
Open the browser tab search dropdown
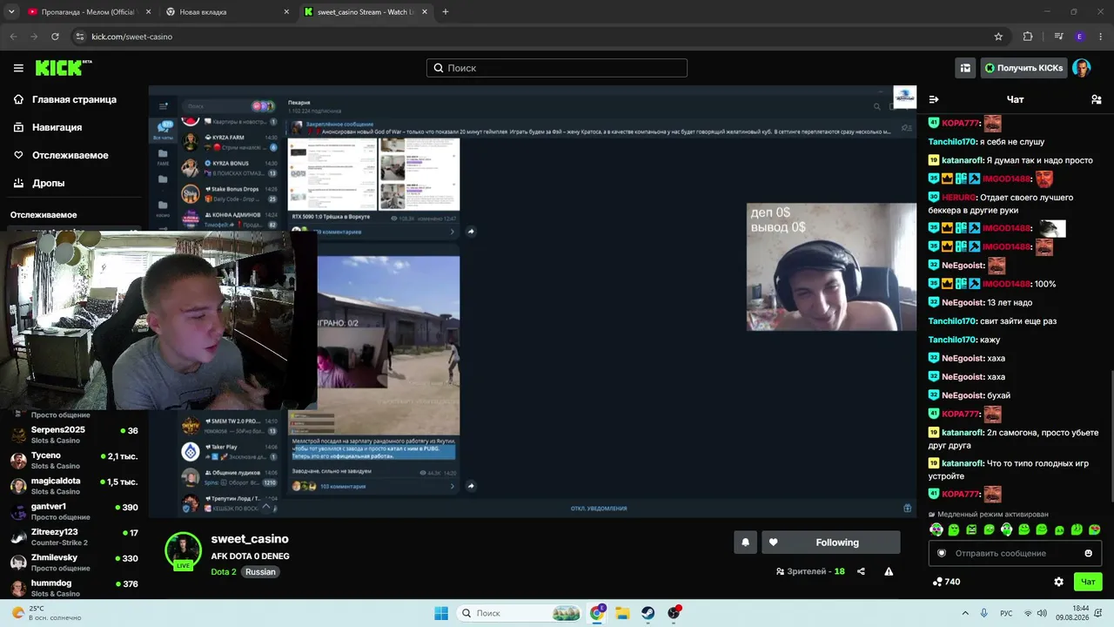(11, 12)
